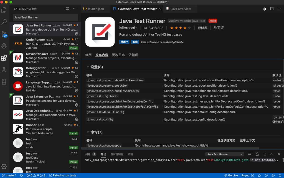The width and height of the screenshot is (284, 178).
Task: Open Extensions panel more actions menu
Action: click(75, 9)
